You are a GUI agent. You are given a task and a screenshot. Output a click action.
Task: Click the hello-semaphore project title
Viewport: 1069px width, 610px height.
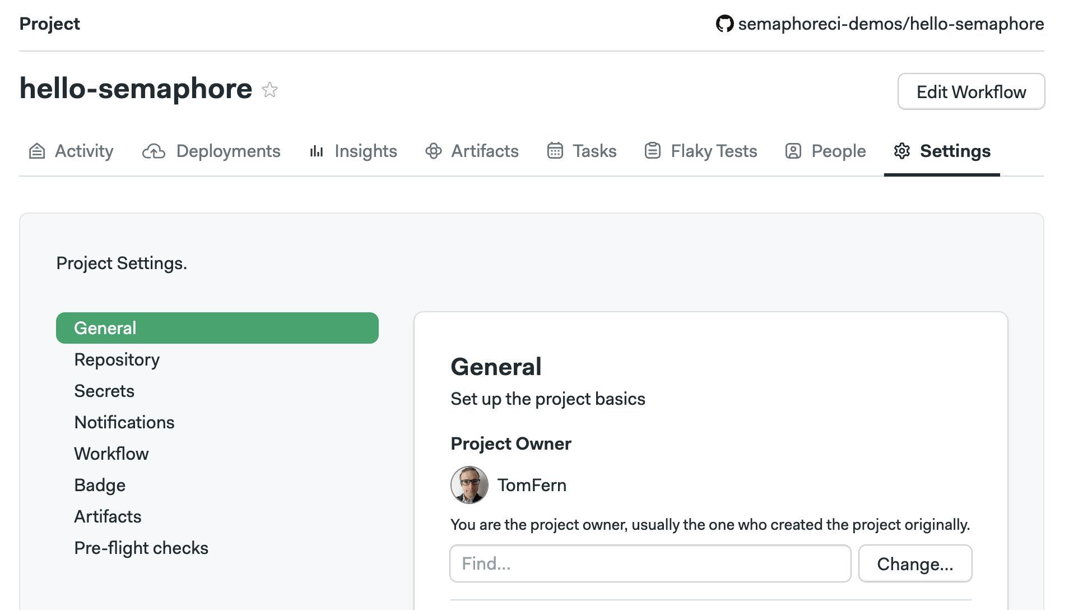(x=136, y=89)
